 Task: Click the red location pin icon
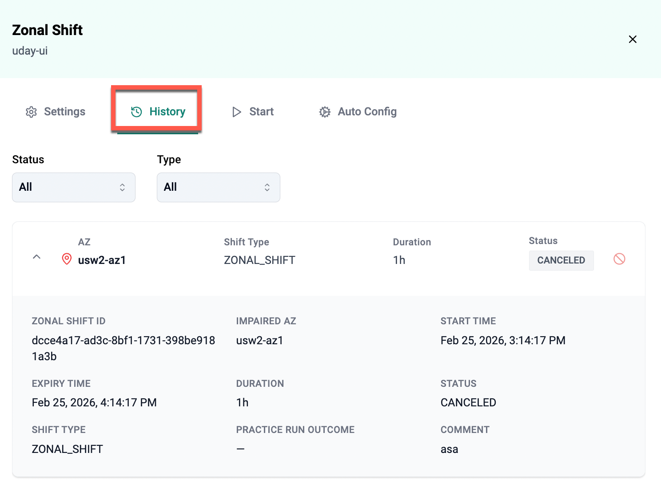click(67, 259)
